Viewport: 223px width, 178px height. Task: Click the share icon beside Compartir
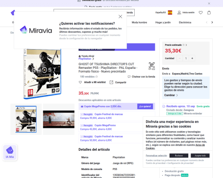pos(111,82)
